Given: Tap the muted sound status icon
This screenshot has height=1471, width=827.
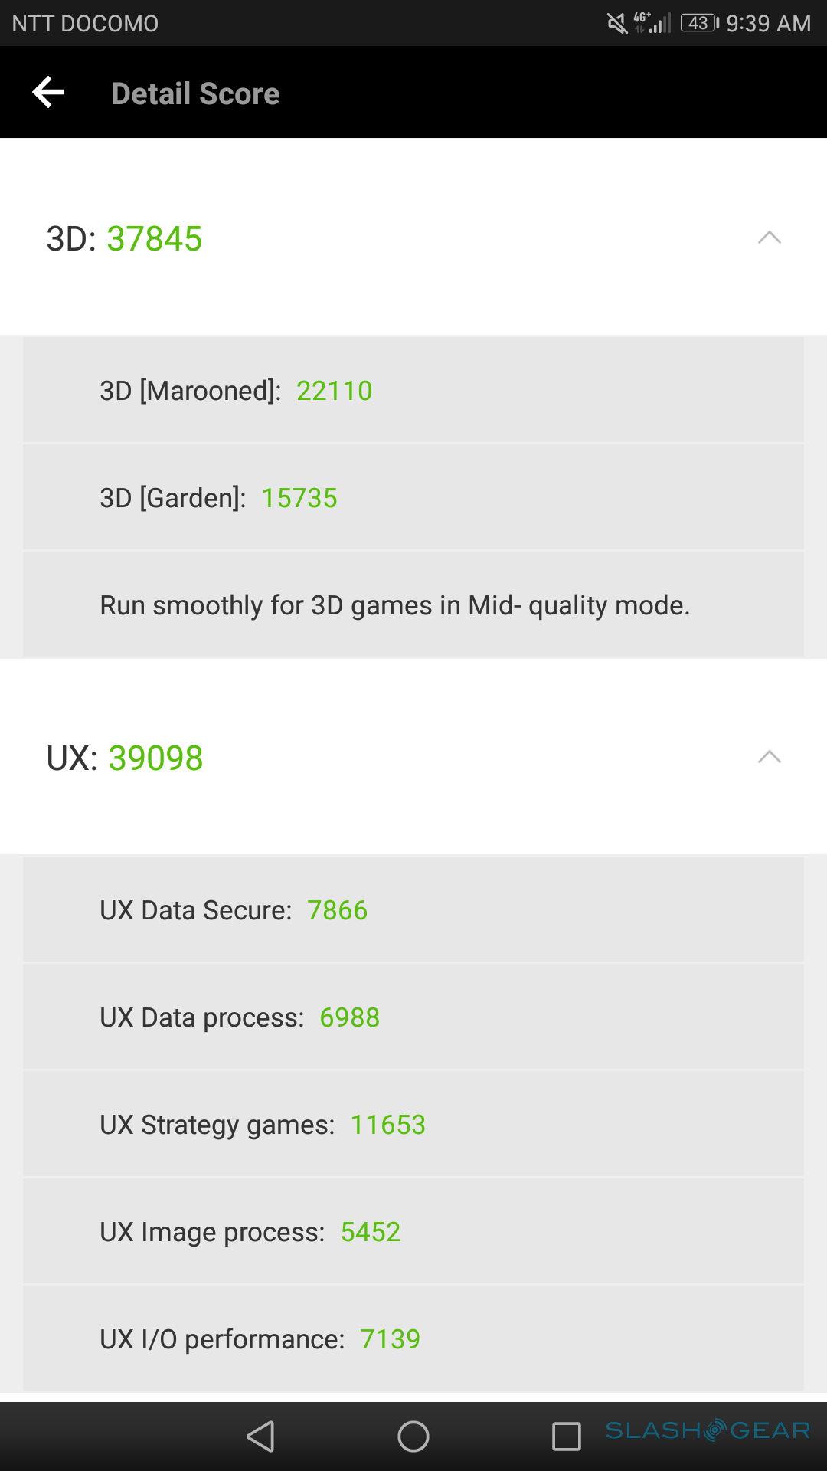Looking at the screenshot, I should tap(616, 23).
